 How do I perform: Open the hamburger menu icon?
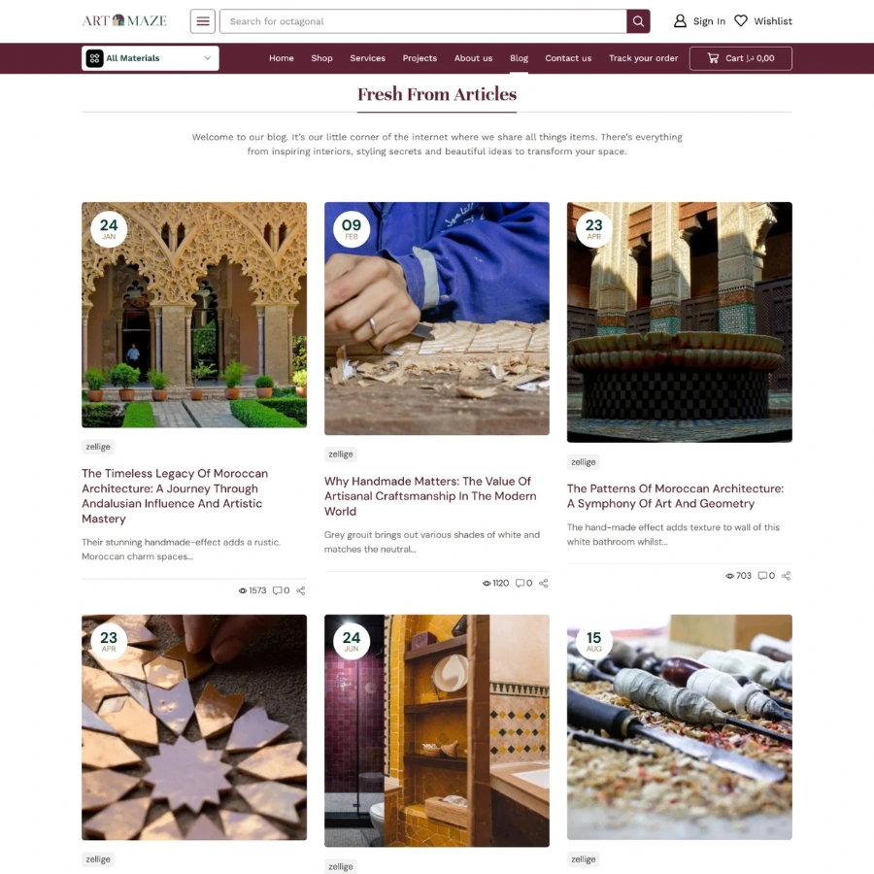[x=203, y=21]
